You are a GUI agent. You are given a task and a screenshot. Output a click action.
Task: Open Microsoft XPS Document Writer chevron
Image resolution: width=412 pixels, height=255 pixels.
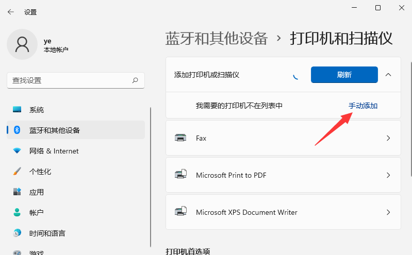(x=388, y=212)
